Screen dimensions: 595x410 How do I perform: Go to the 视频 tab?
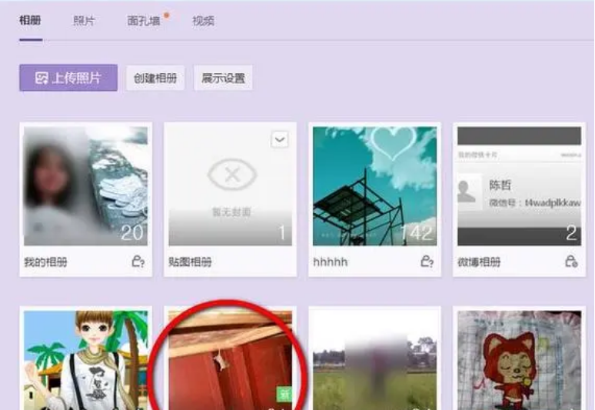point(203,22)
